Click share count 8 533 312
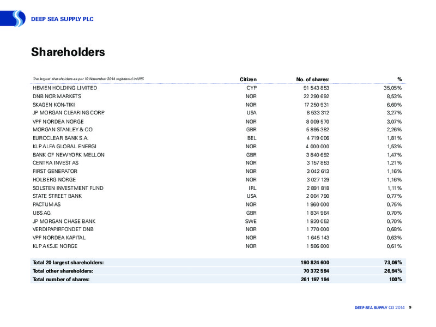436x327 pixels. (318, 113)
